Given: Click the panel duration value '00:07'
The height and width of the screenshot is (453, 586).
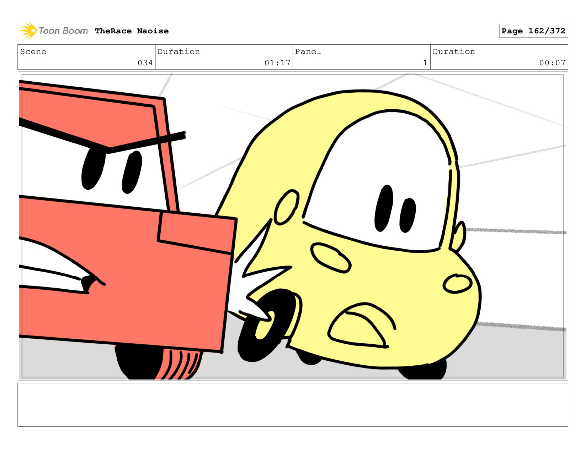Looking at the screenshot, I should tap(552, 63).
